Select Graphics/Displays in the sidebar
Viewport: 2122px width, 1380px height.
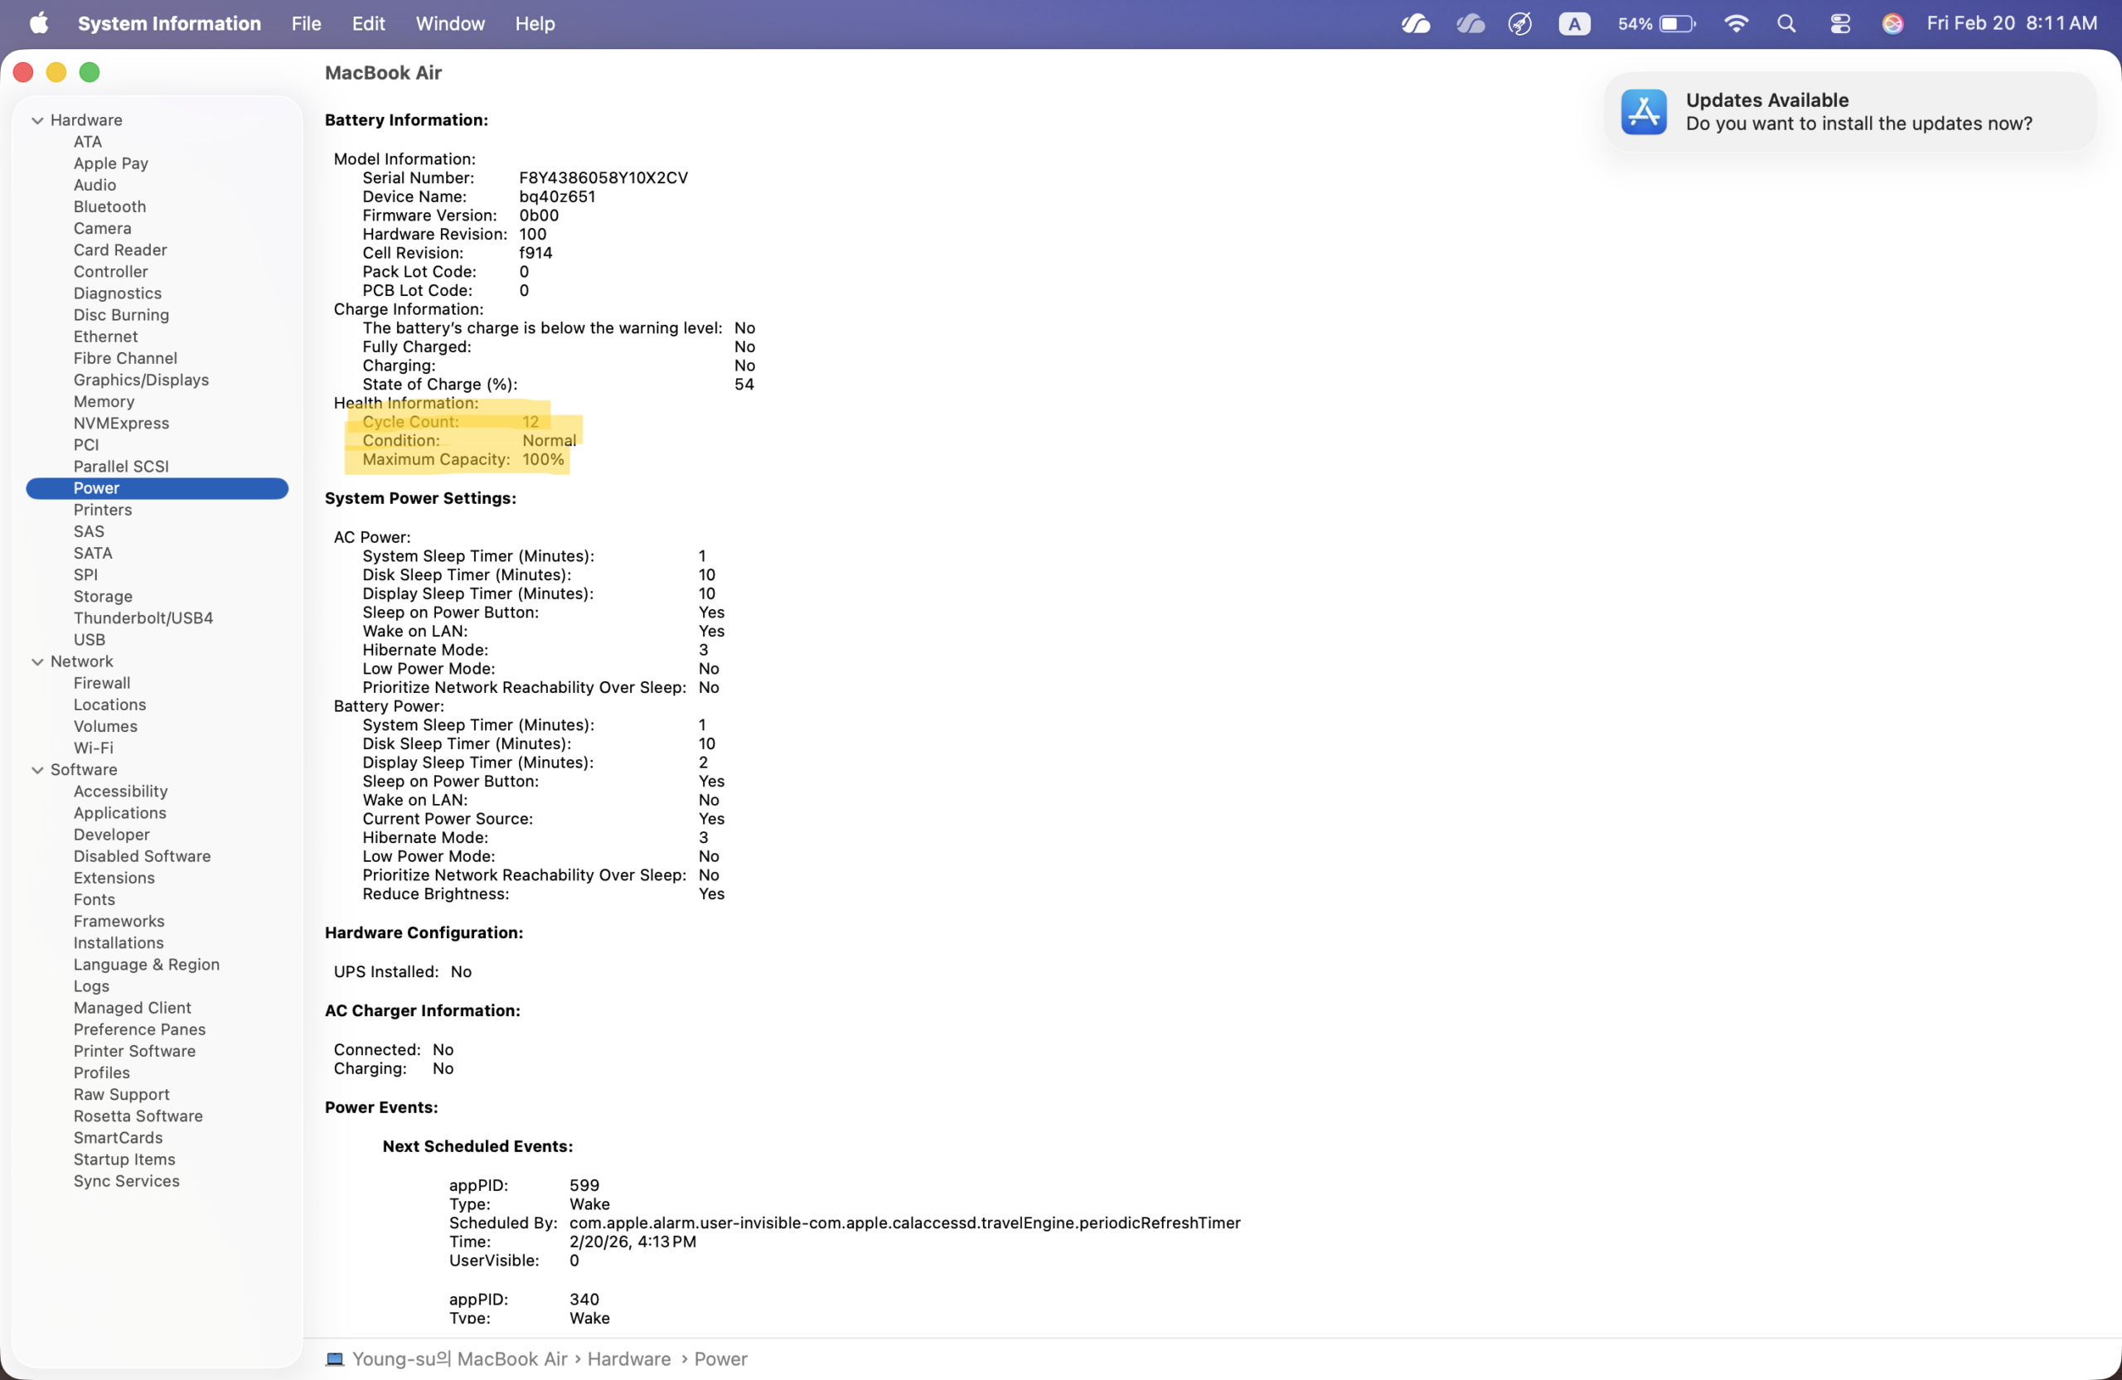click(x=141, y=380)
